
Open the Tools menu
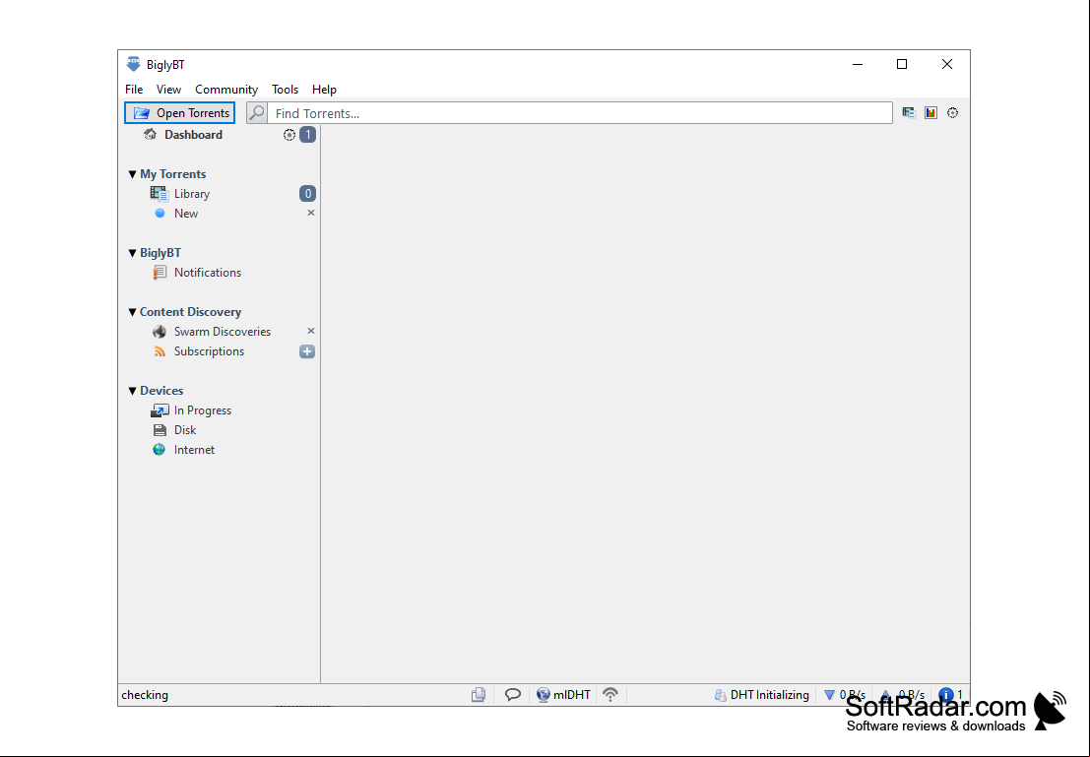(285, 89)
